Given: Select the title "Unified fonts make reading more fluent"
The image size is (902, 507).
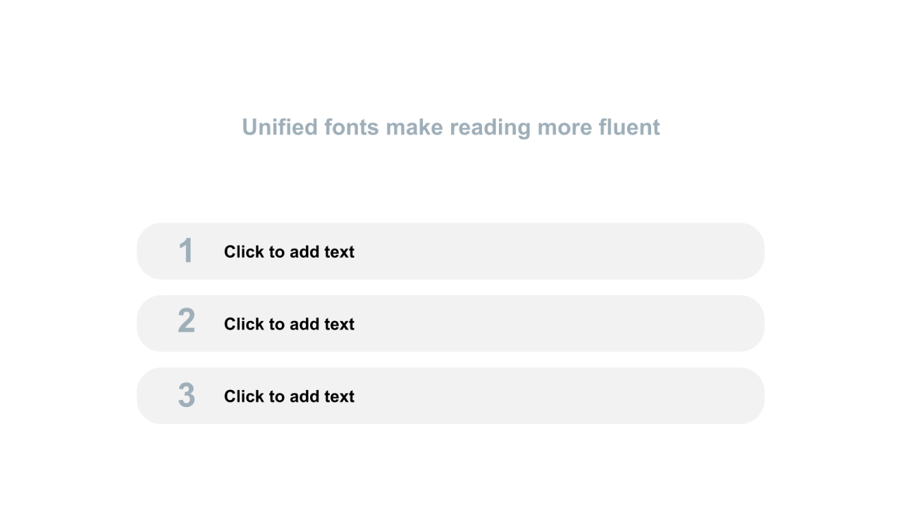Looking at the screenshot, I should tap(451, 127).
